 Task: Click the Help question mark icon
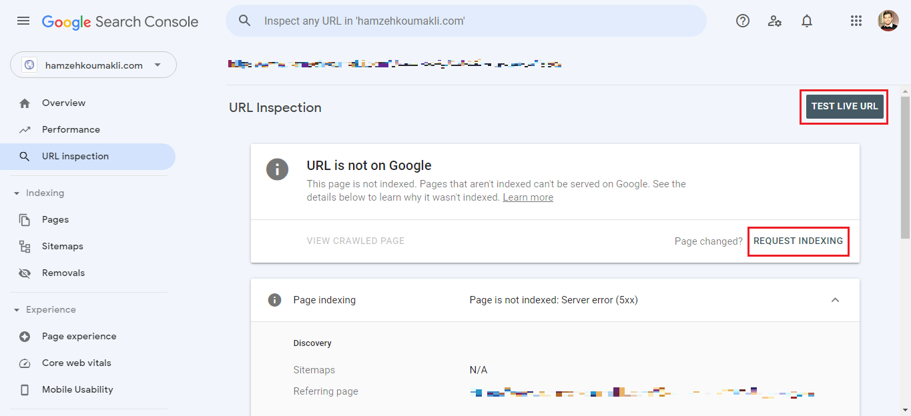click(742, 21)
